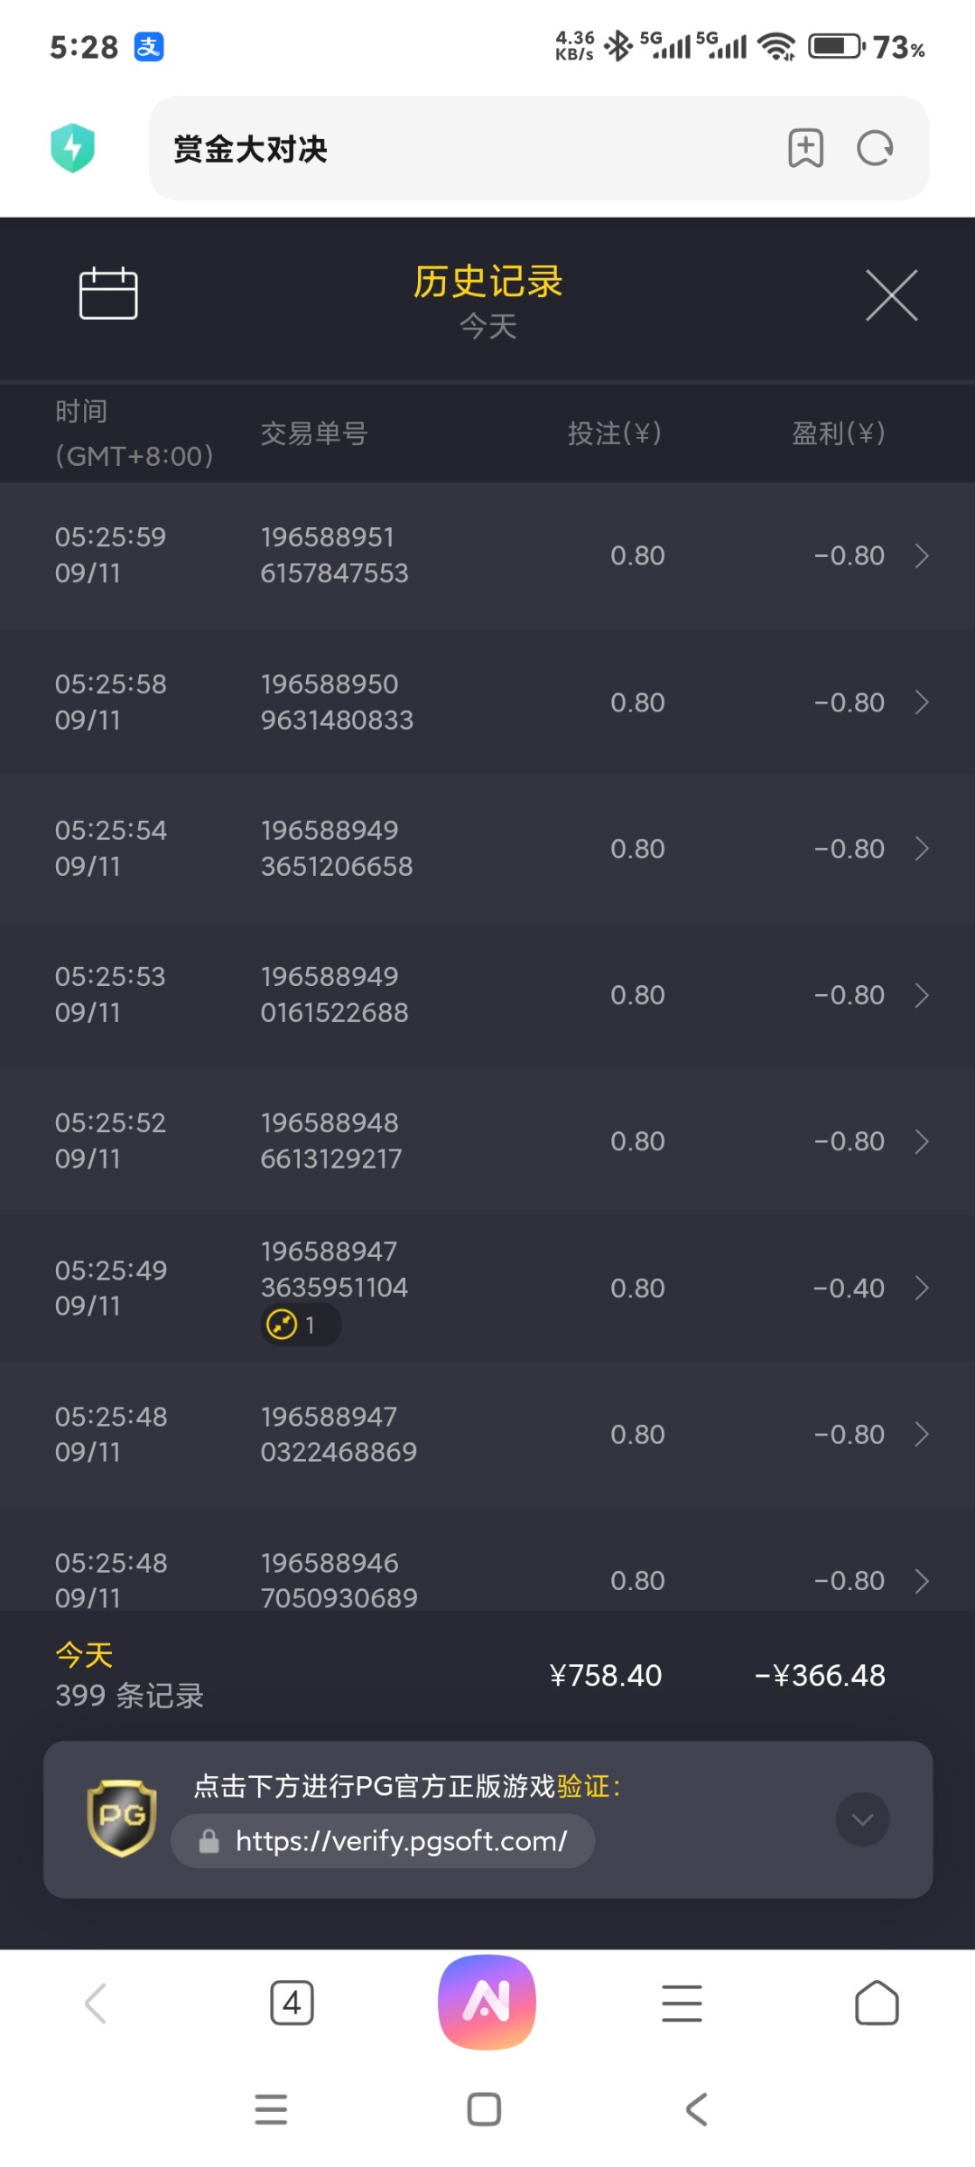
Task: Add page bookmark in address bar
Action: [805, 148]
